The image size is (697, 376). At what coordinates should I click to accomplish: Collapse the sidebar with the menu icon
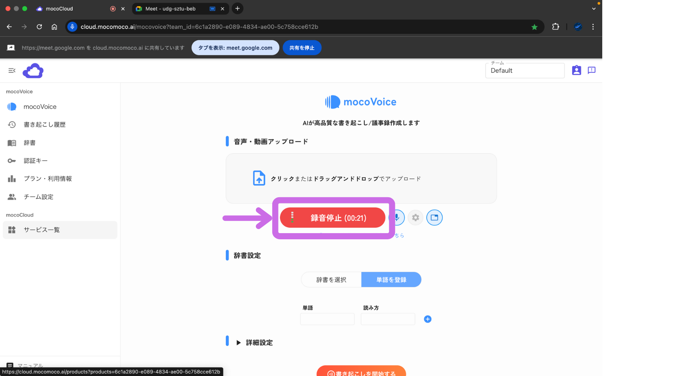click(12, 70)
